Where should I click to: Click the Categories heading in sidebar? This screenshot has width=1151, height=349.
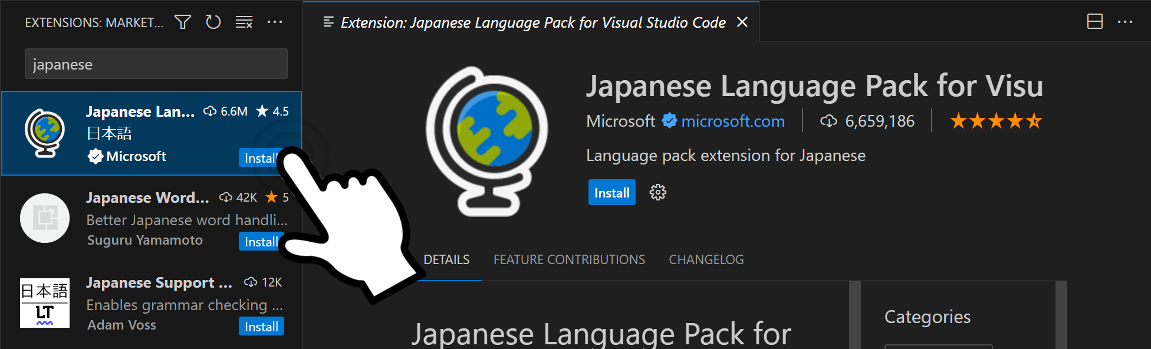pyautogui.click(x=928, y=317)
